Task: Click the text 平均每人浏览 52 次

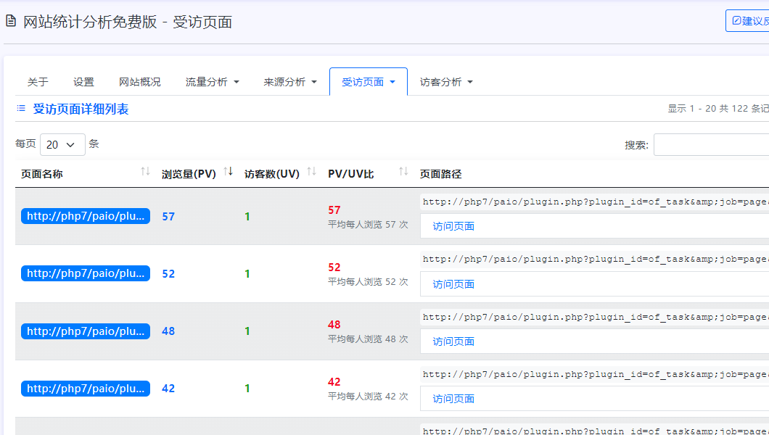Action: [x=368, y=282]
